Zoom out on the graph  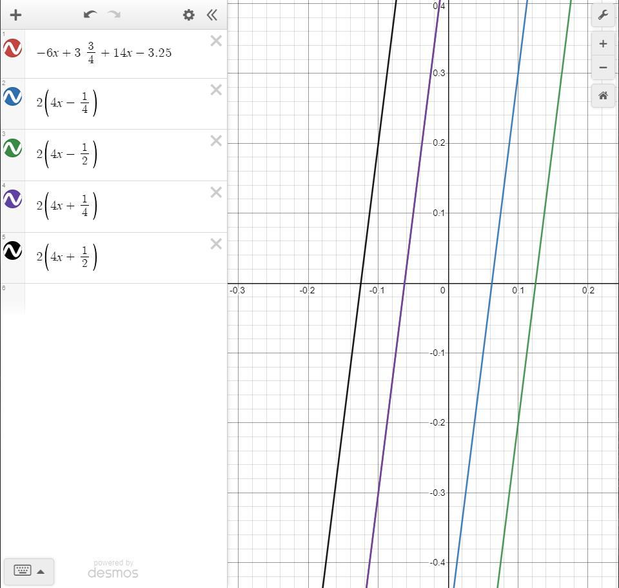[x=603, y=68]
